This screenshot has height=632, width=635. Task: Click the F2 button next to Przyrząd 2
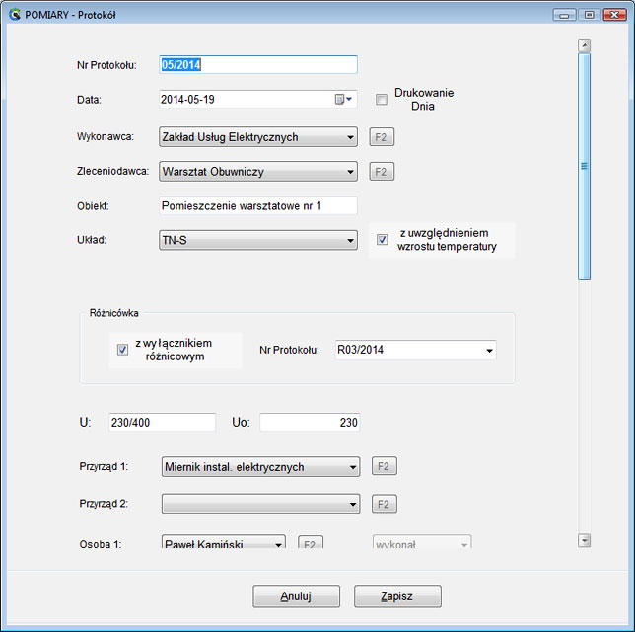pyautogui.click(x=385, y=504)
